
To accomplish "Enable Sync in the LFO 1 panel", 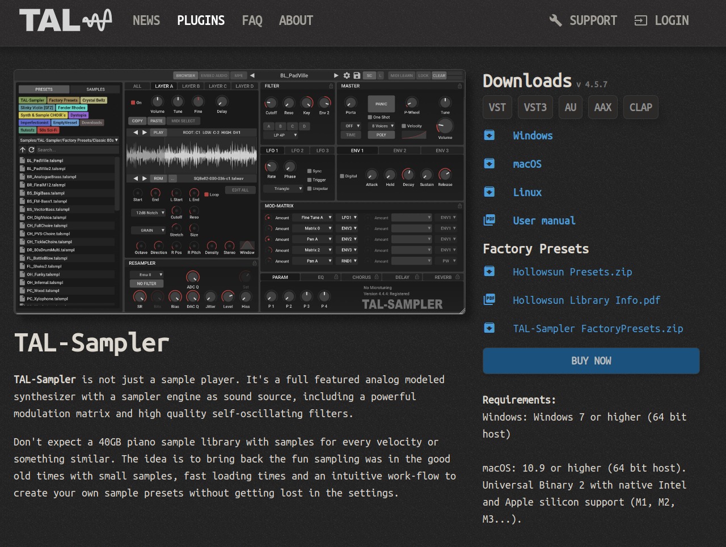I will tap(309, 170).
